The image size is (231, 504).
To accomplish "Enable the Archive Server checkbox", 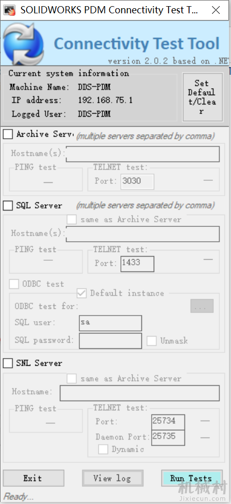I will coord(8,134).
